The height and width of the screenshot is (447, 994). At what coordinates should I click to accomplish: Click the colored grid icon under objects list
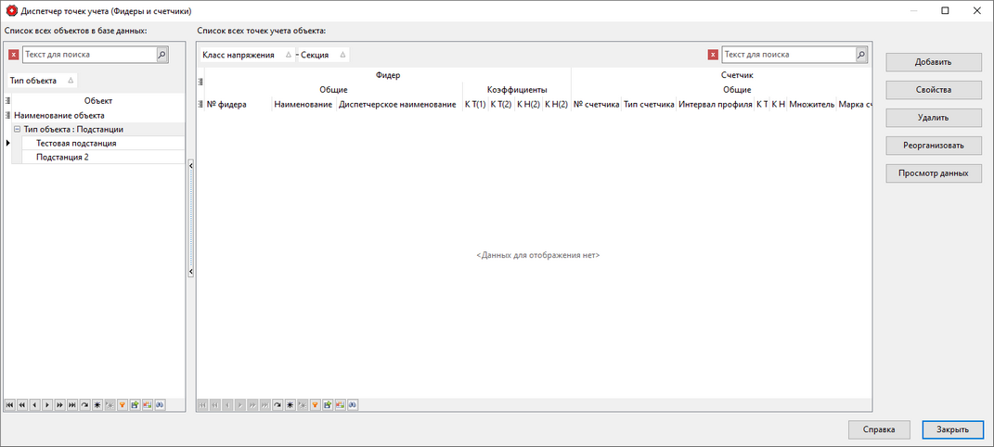(147, 404)
